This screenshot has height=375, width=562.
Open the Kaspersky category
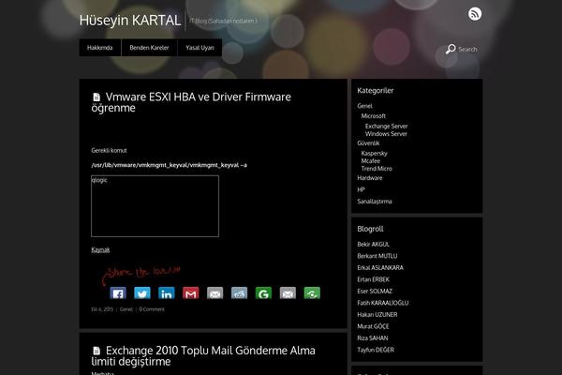[x=374, y=153]
